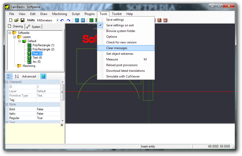This screenshot has width=242, height=156.
Task: Choose Reload post processors
Action: [126, 65]
